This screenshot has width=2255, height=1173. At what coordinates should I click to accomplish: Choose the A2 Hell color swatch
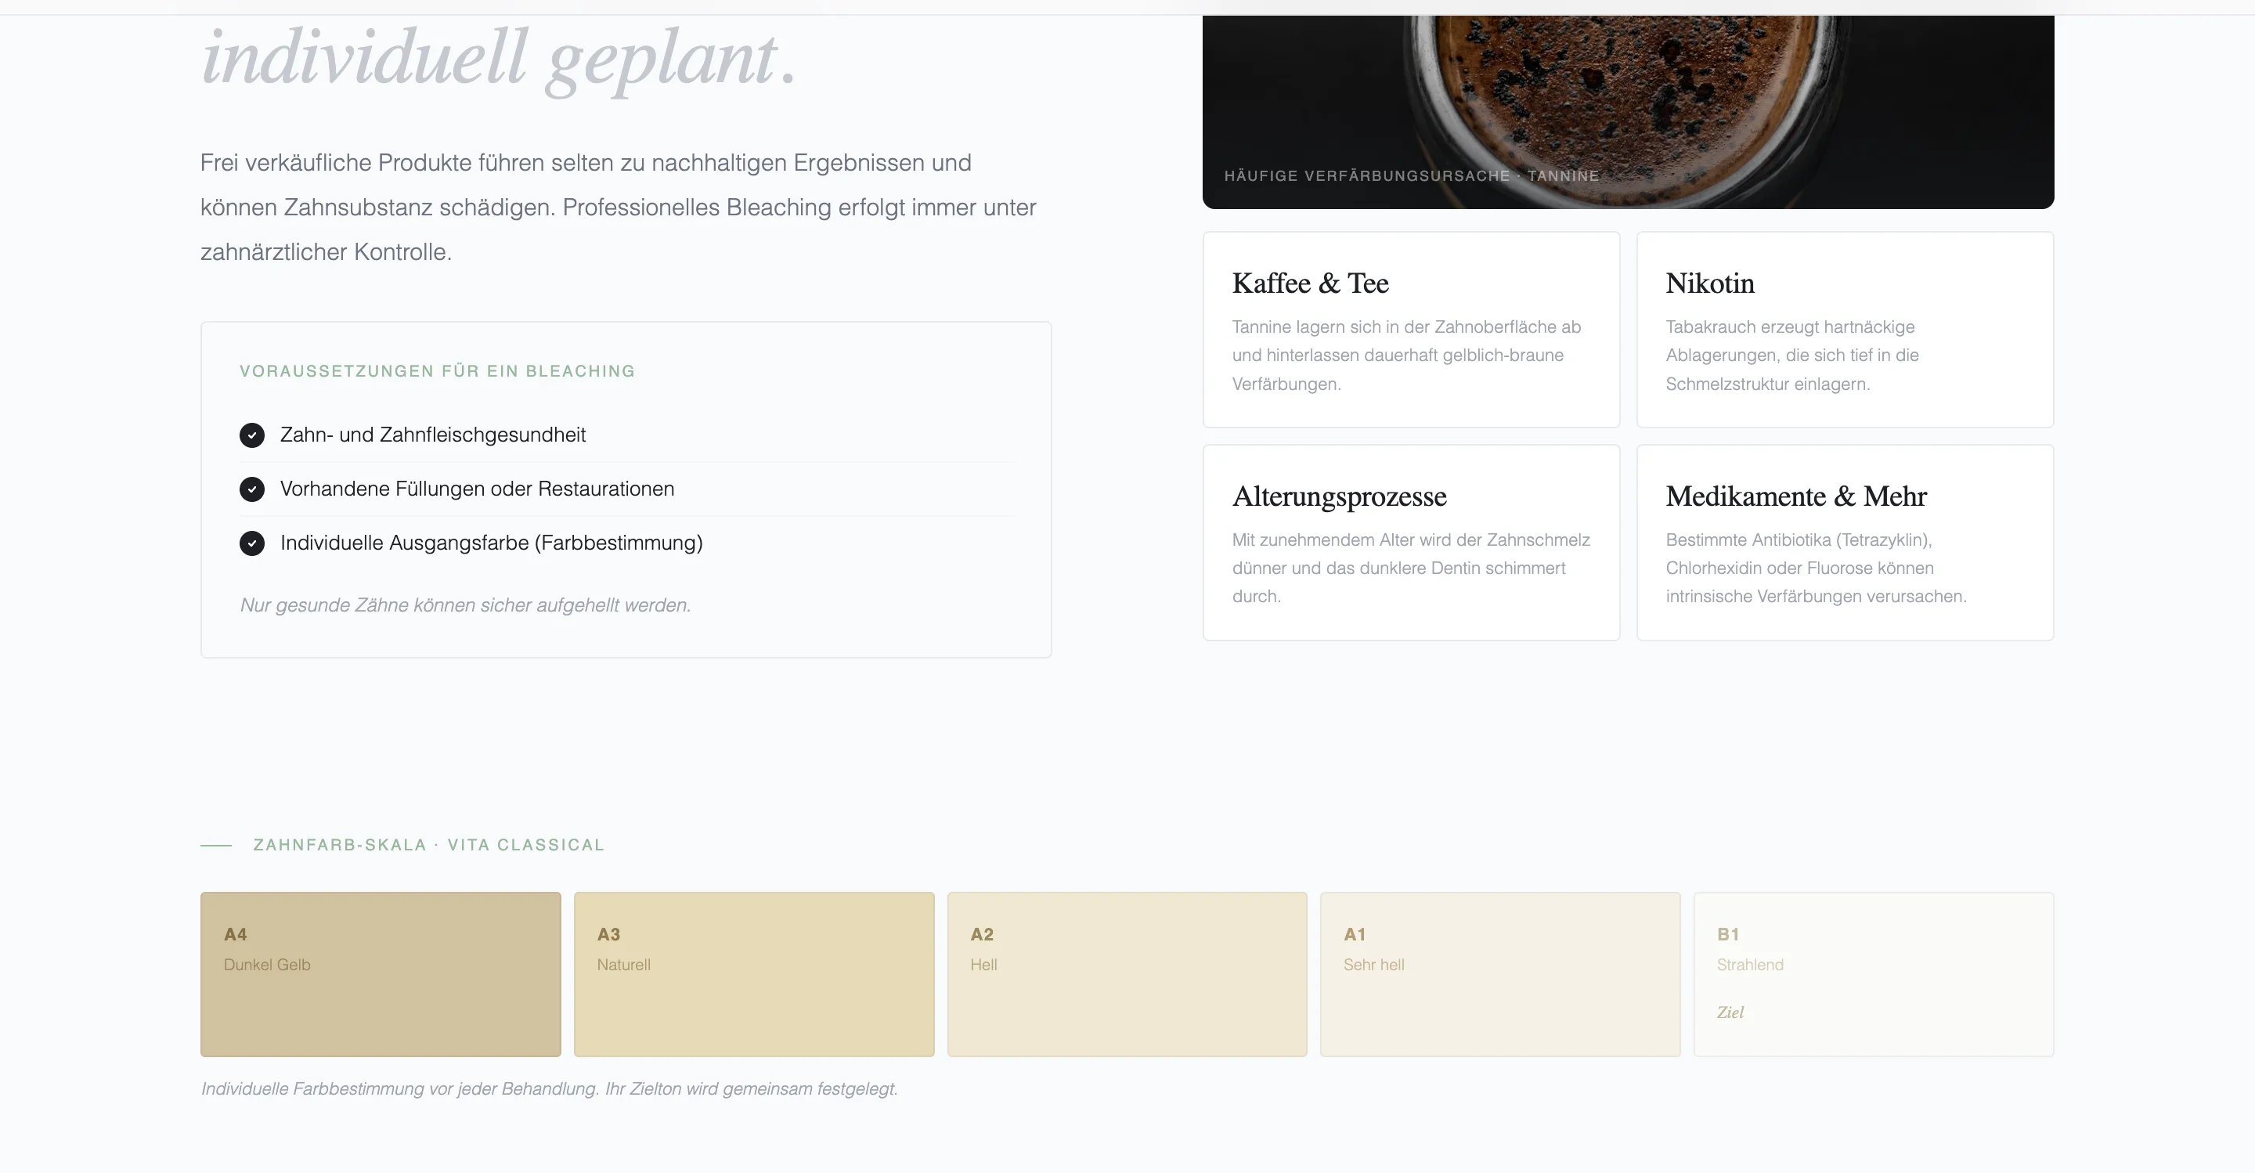[x=1127, y=973]
